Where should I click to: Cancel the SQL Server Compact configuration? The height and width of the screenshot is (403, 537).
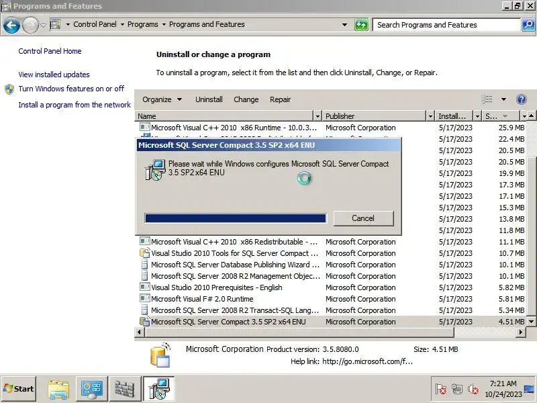tap(363, 218)
